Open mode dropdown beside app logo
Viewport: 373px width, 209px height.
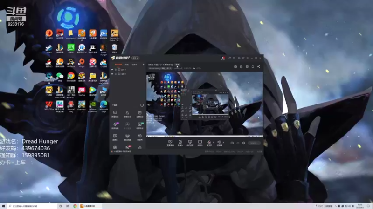pyautogui.click(x=135, y=58)
